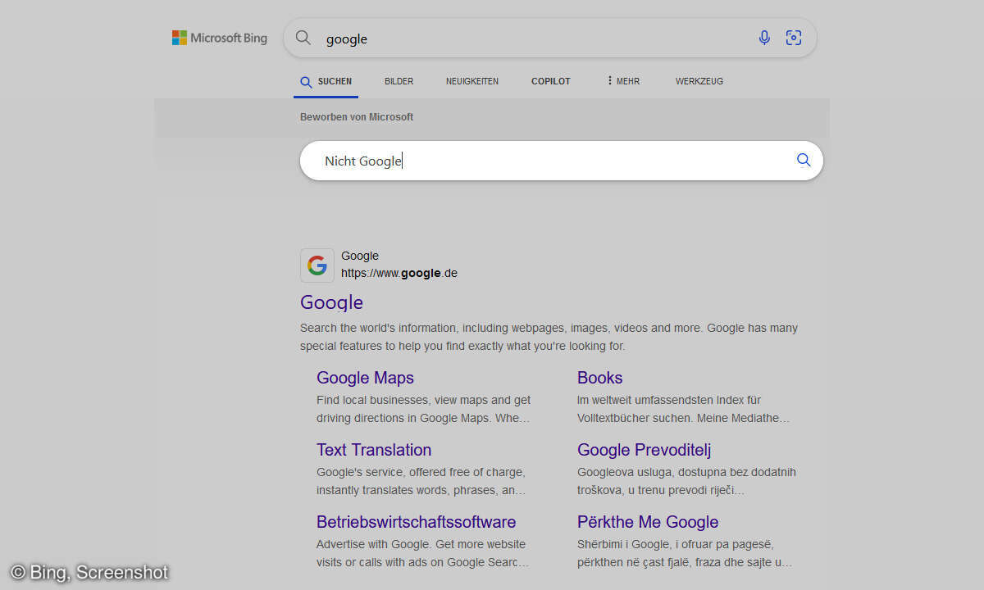984x590 pixels.
Task: Open the Google Prevoditelj sitelink
Action: 644,450
